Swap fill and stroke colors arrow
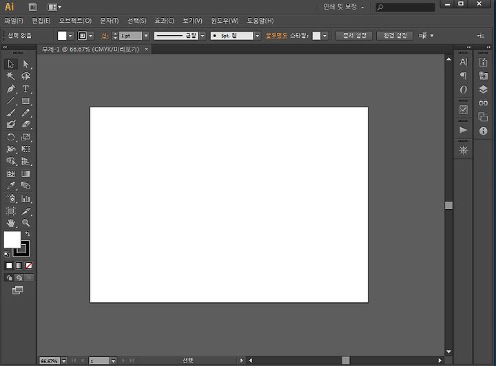 click(x=28, y=234)
